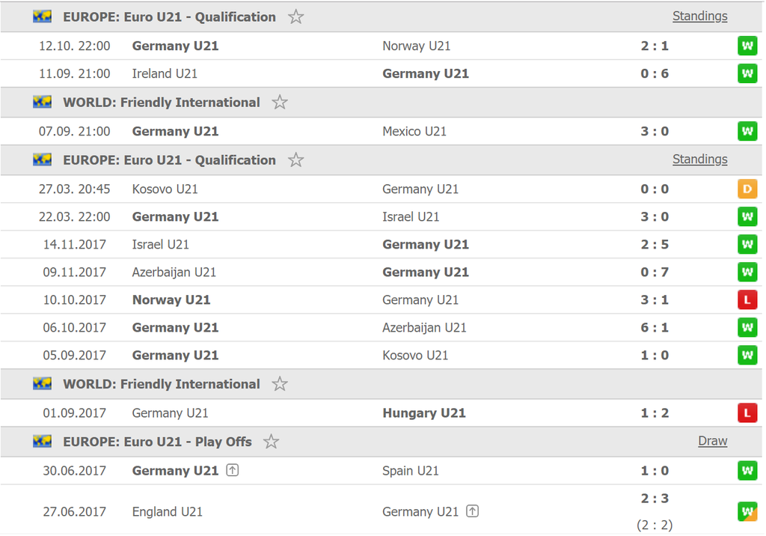Click the W badge for Mexico U21 match

tap(747, 132)
